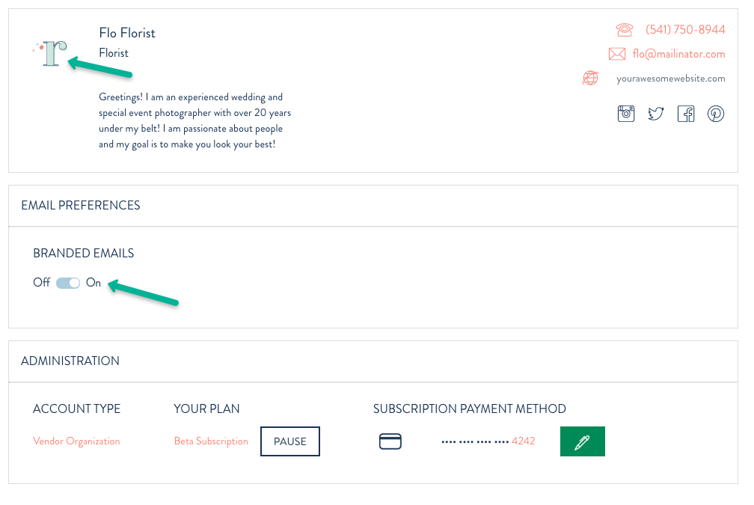Click the PAUSE subscription button
This screenshot has width=754, height=505.
coord(290,441)
